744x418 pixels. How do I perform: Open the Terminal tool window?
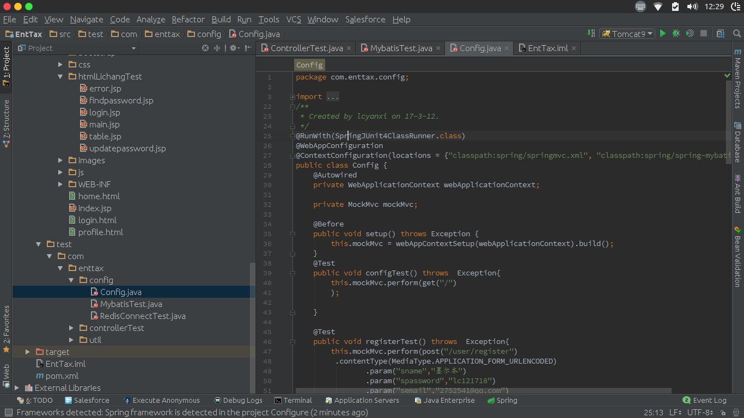click(x=294, y=401)
